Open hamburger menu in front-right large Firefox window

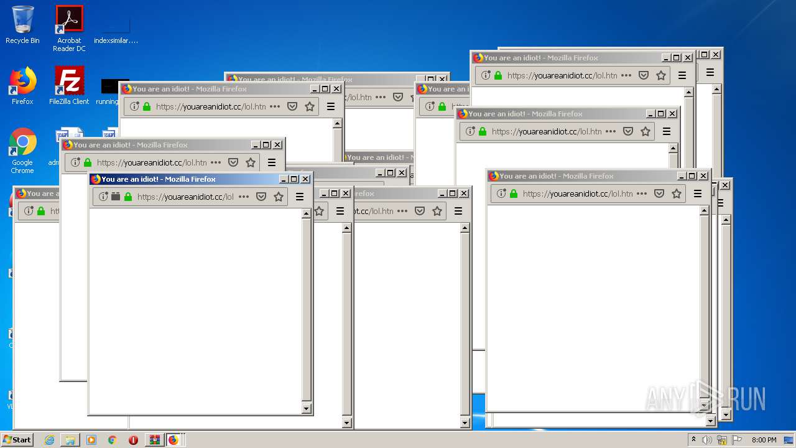point(698,194)
